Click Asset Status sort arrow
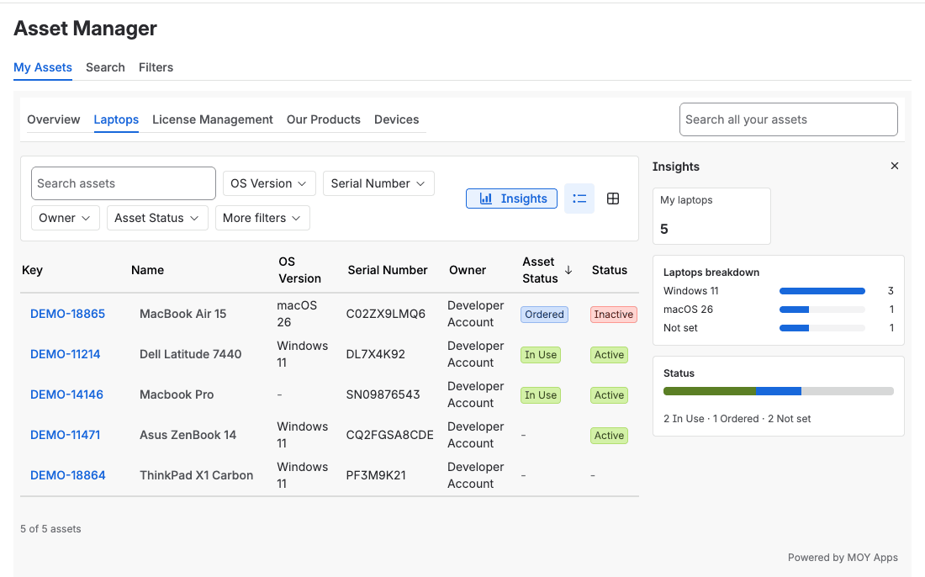The image size is (925, 577). pos(568,270)
